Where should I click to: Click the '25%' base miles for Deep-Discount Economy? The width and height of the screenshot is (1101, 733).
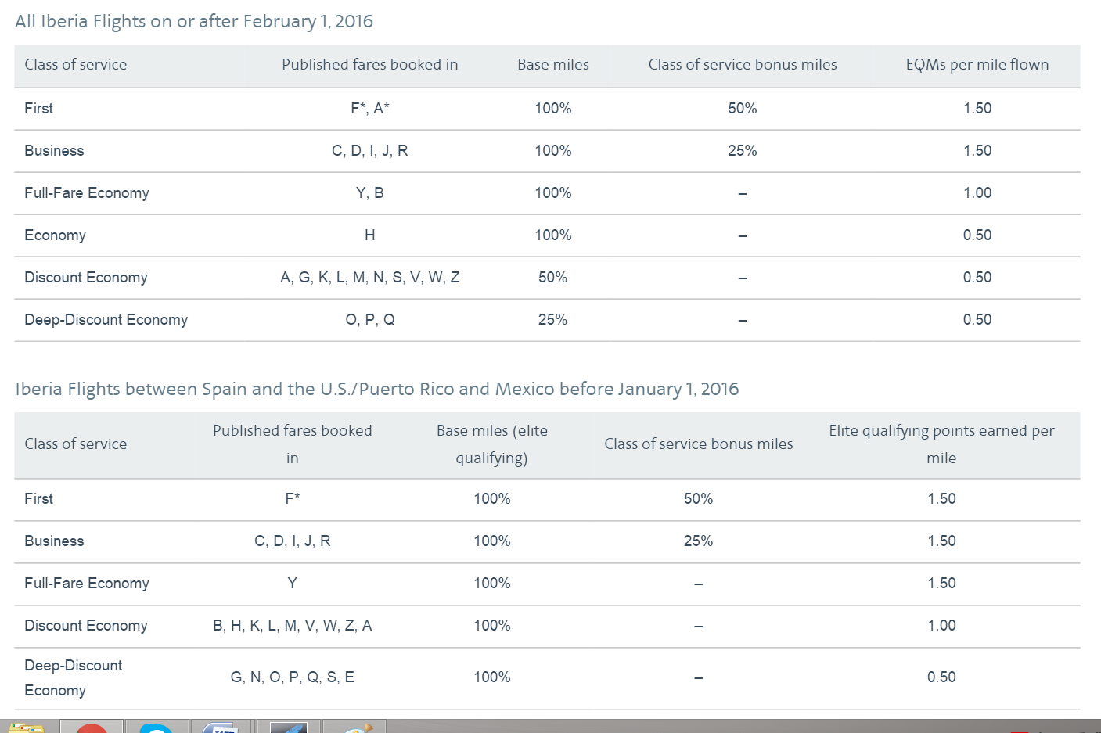point(553,320)
